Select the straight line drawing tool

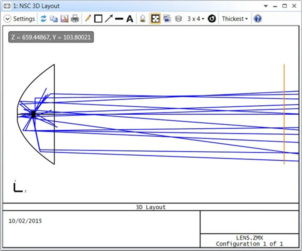(119, 19)
